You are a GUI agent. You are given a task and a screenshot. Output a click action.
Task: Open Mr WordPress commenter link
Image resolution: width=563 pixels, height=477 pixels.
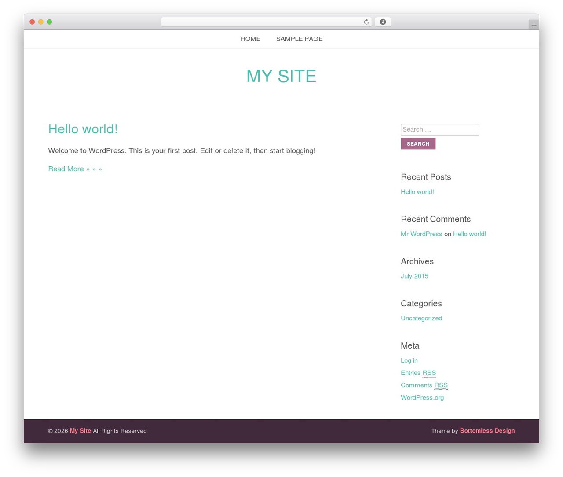421,234
